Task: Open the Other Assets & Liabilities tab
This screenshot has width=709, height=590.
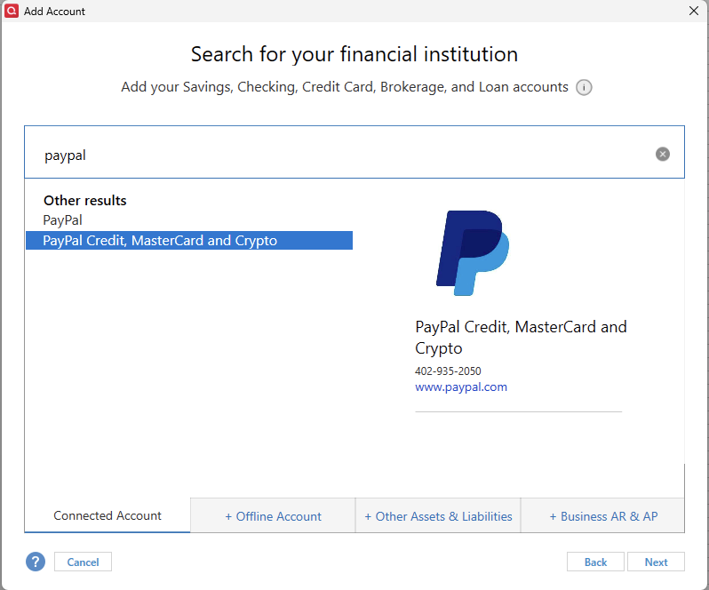Action: pyautogui.click(x=438, y=516)
